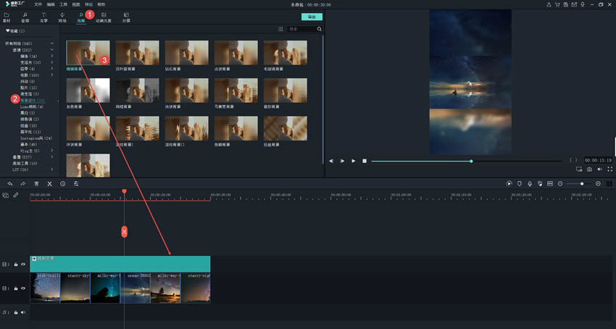Open the 文件 menu
Screen dimensions: 616x329
coord(38,4)
